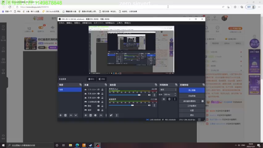Open the mixer toolbar three-dot menu

117,115
